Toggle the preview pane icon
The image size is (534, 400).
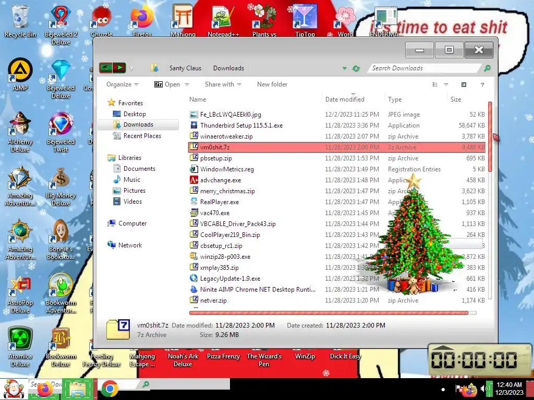tap(464, 85)
